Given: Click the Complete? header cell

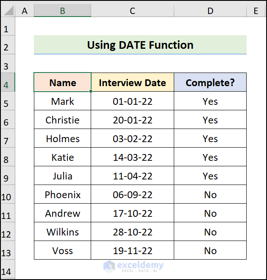Looking at the screenshot, I should (x=210, y=83).
